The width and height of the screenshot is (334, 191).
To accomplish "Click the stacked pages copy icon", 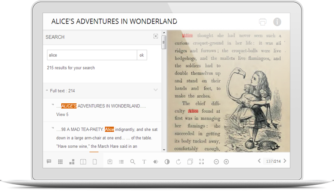I will (190, 162).
